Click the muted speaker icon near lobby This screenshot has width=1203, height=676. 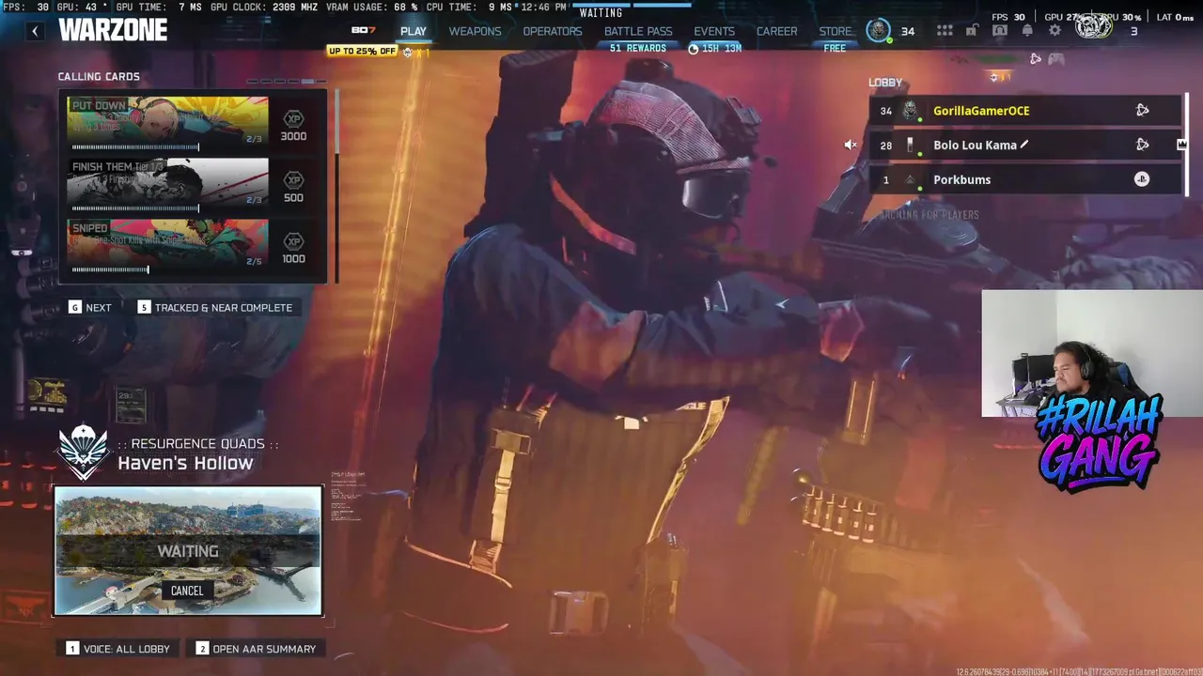coord(850,145)
